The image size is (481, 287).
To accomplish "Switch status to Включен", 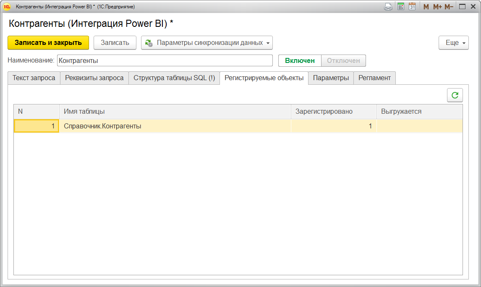I will (x=300, y=61).
